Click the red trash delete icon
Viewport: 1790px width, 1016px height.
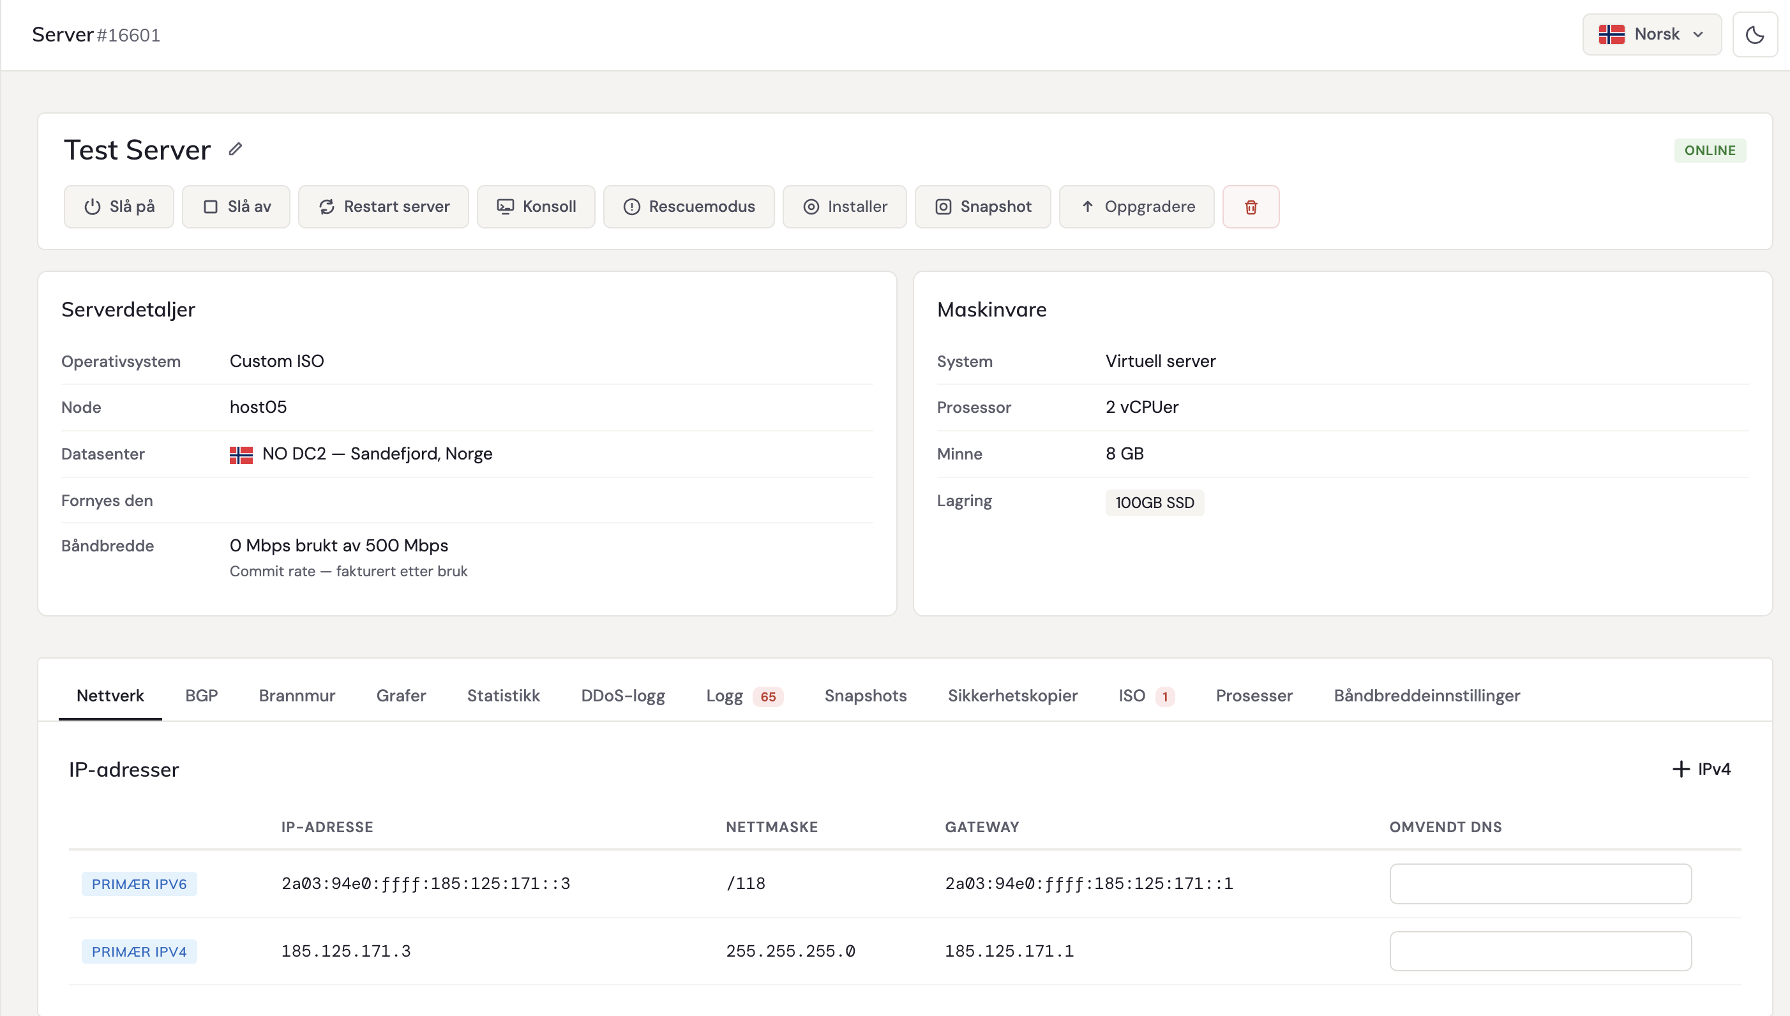tap(1251, 207)
